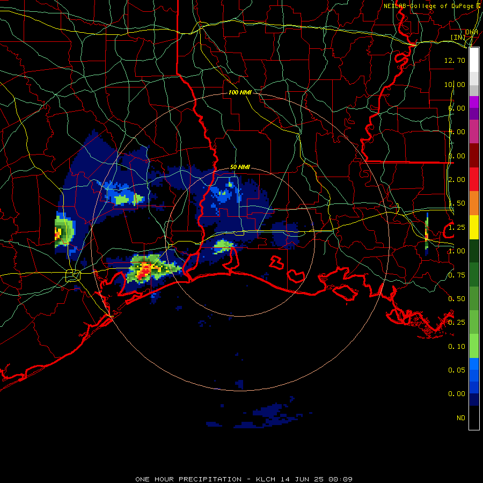Select the 4.00 legend value
Image resolution: width=483 pixels, height=483 pixels.
point(457,132)
